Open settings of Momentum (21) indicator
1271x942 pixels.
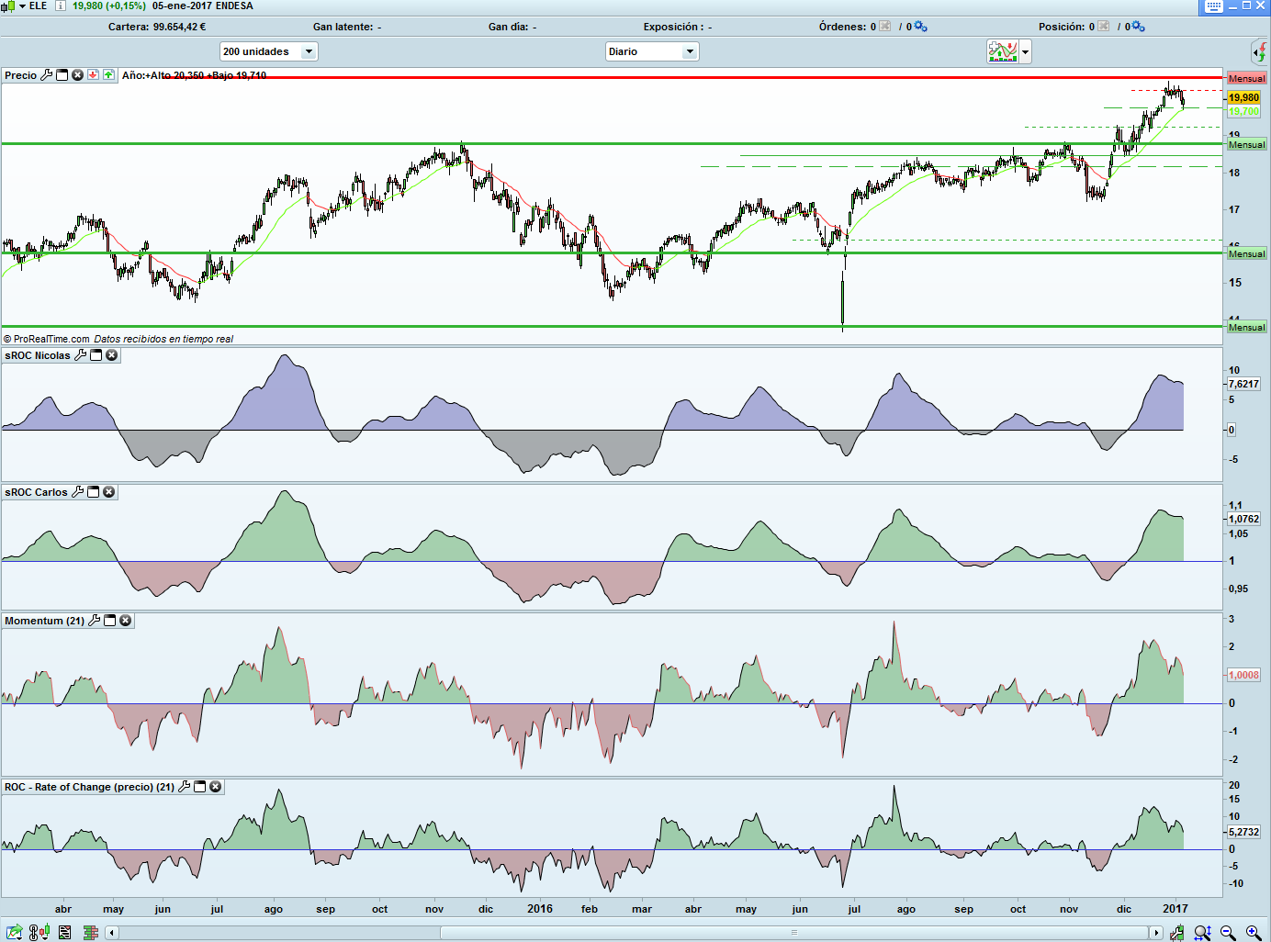click(x=95, y=621)
